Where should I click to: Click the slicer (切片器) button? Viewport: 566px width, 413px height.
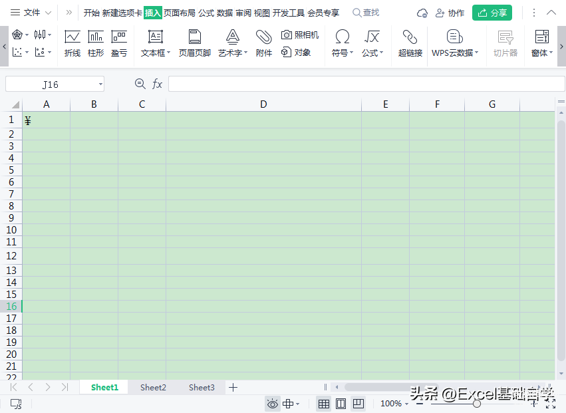[x=505, y=44]
